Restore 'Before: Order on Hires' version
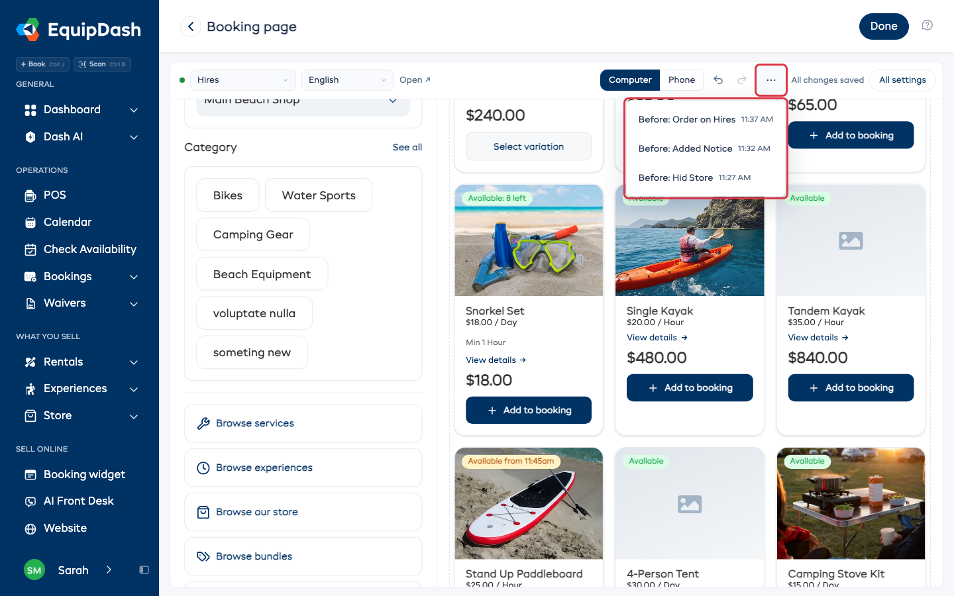Screen dimensions: 954x596 click(x=706, y=119)
